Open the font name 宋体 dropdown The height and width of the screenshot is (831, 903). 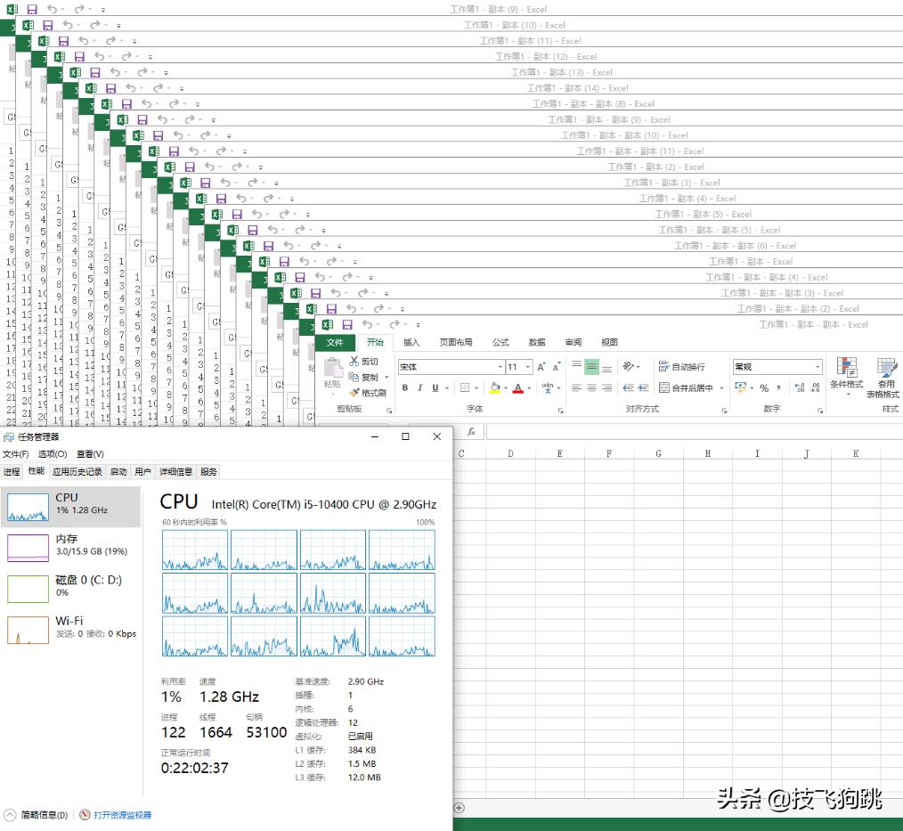tap(500, 367)
